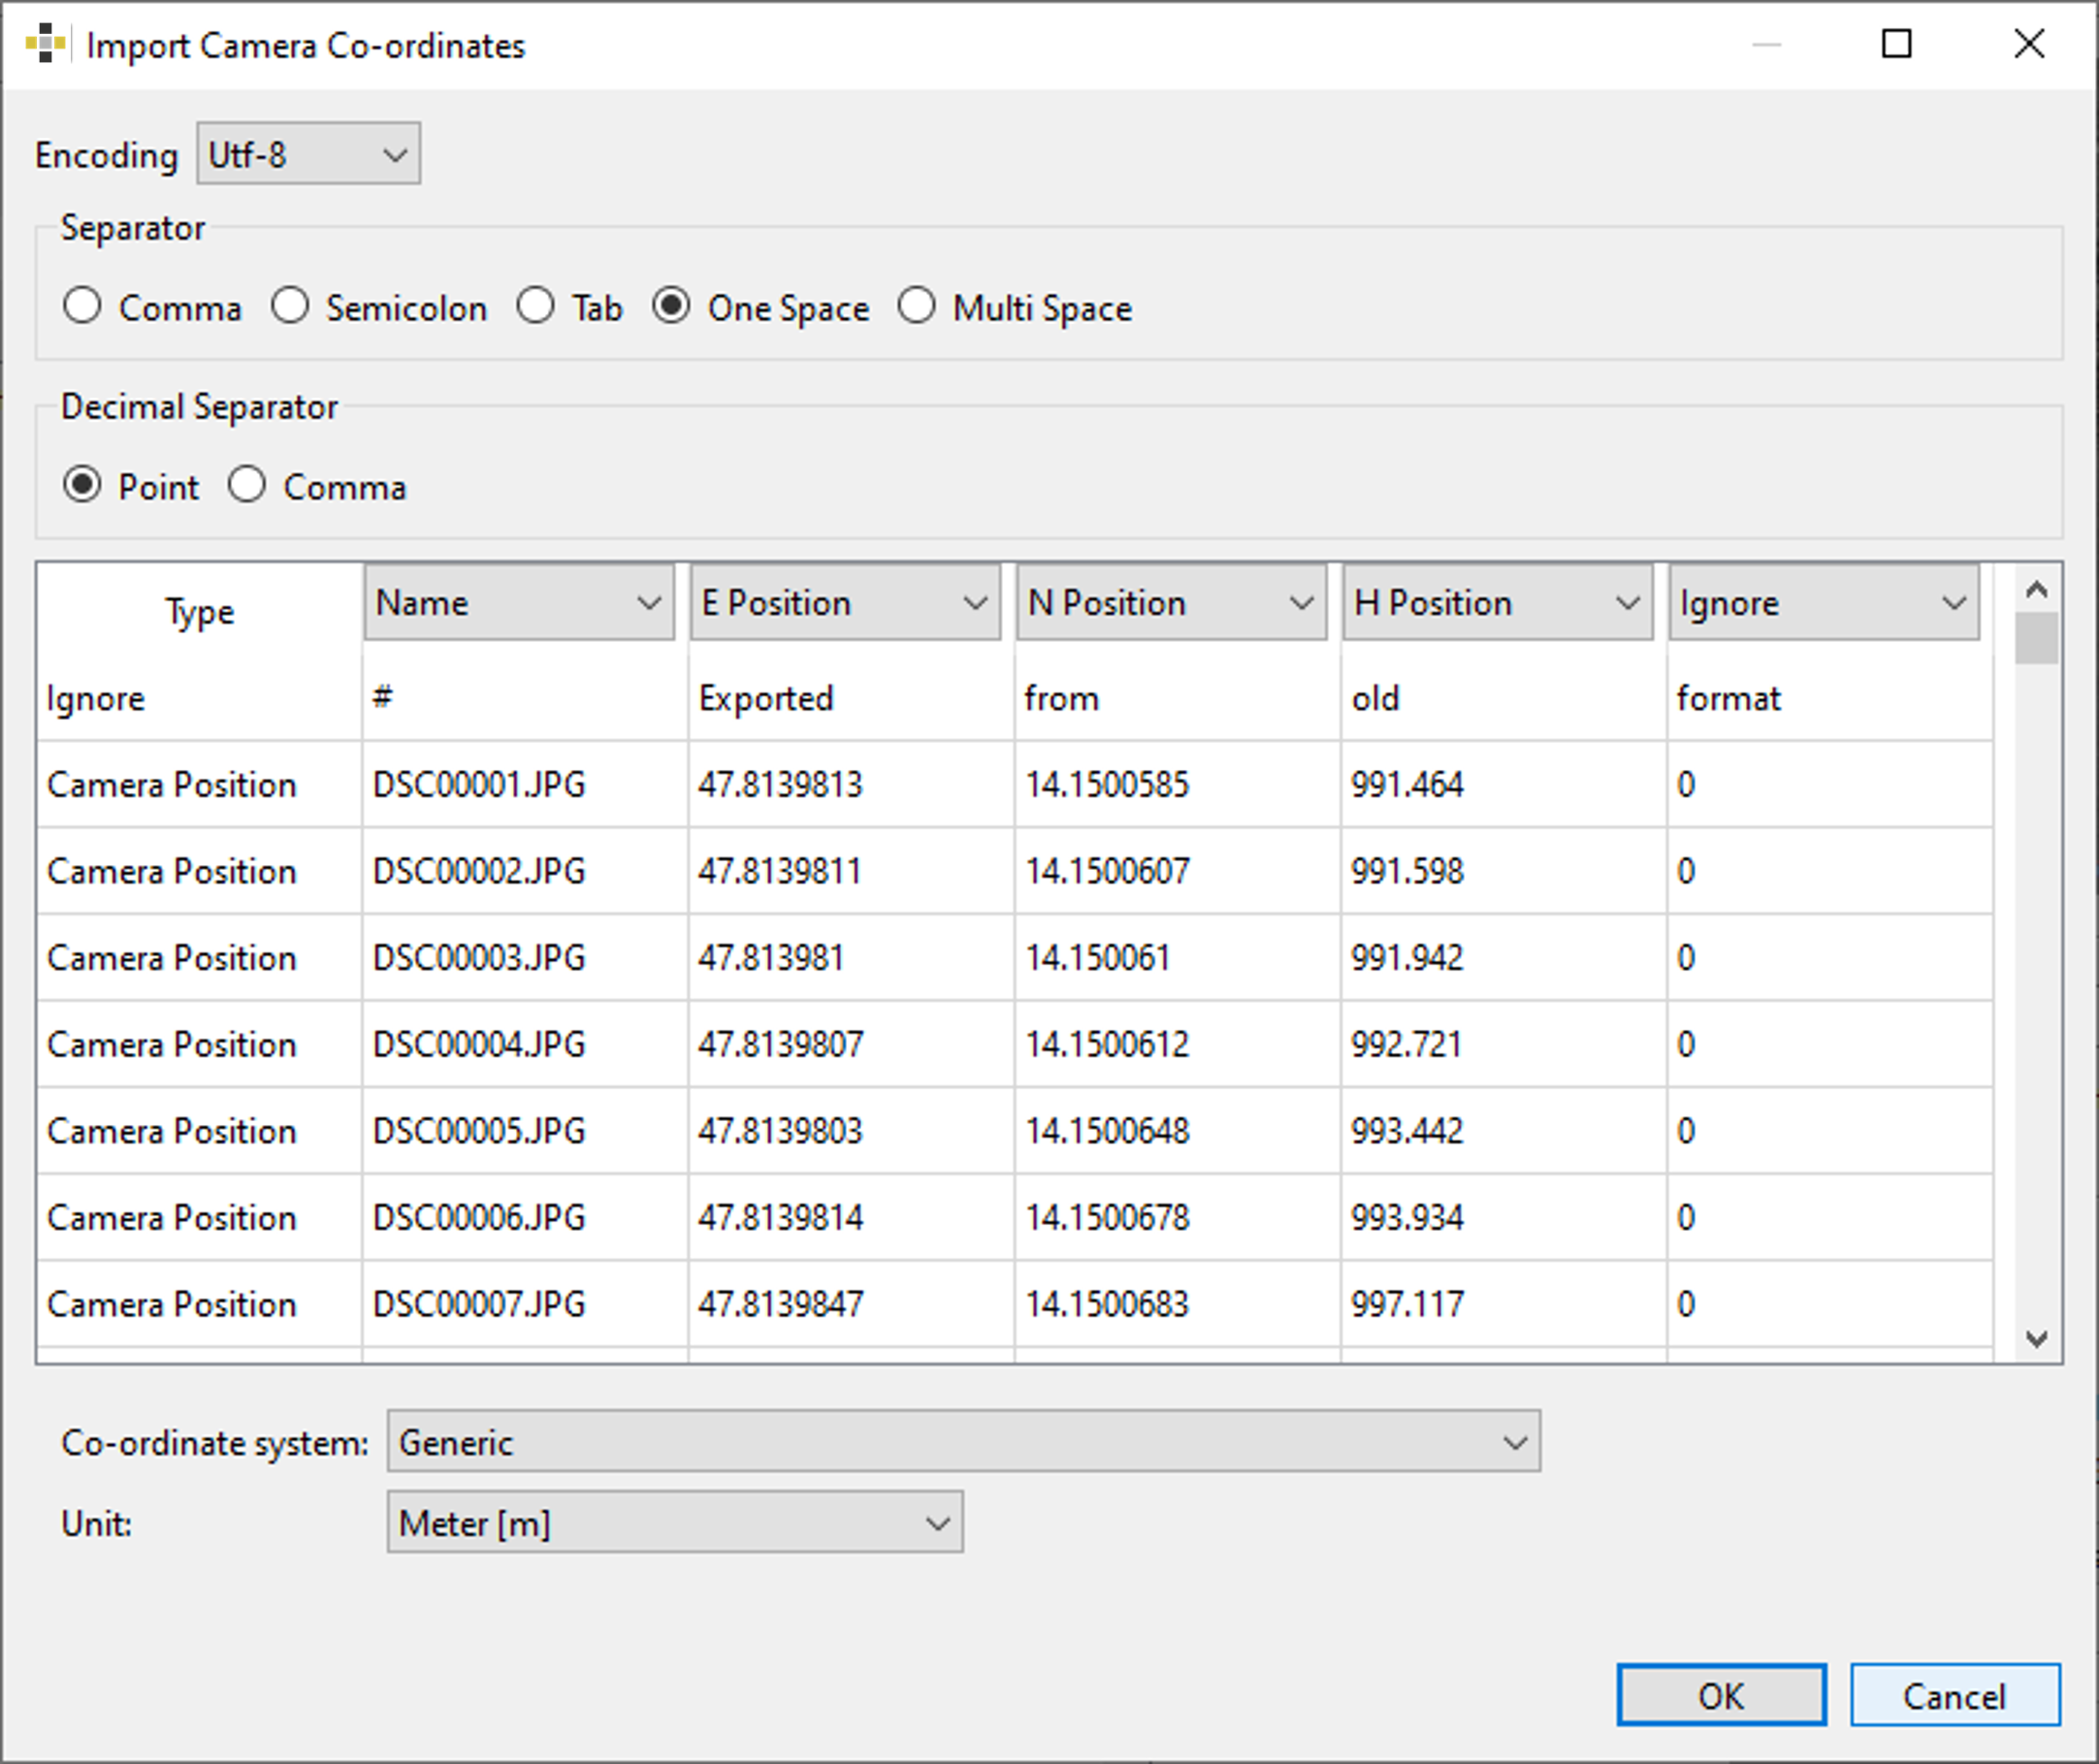The height and width of the screenshot is (1764, 2099).
Task: Open the Name column type dropdown
Action: click(x=519, y=603)
